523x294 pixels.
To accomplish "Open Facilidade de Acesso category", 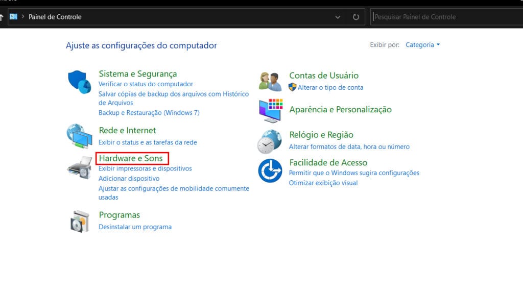I will coord(328,162).
